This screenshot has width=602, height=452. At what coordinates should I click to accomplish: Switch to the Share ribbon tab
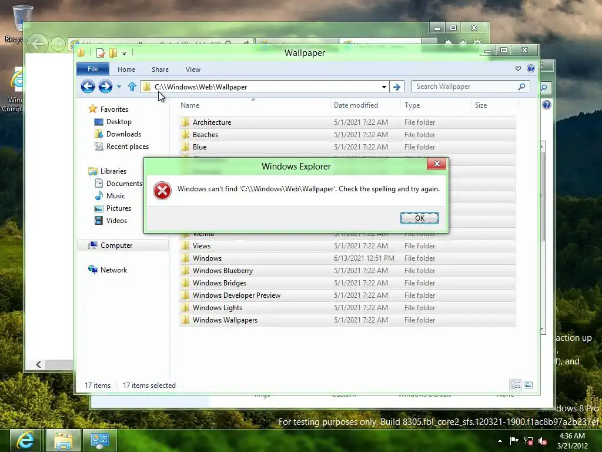(x=160, y=69)
